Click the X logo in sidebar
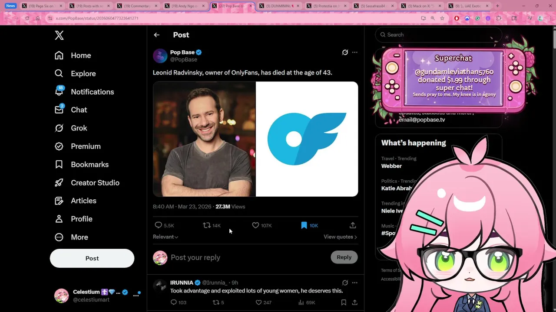Viewport: 556px width, 312px height. point(60,36)
